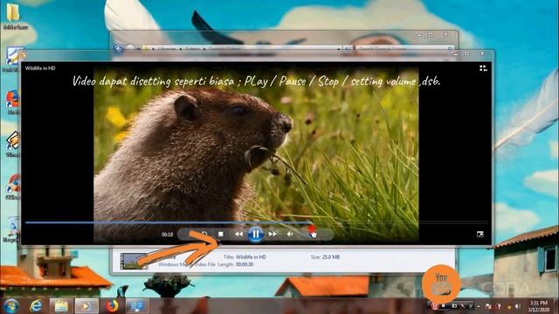Pause the video with the blue button

[255, 235]
